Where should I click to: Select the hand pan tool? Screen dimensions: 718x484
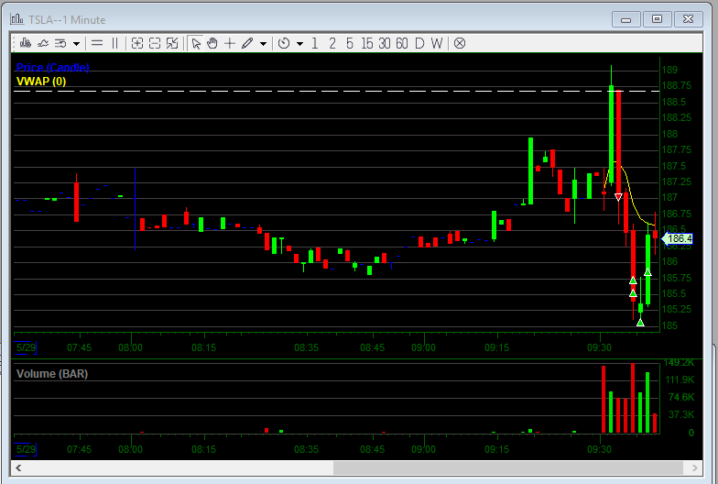click(x=212, y=43)
